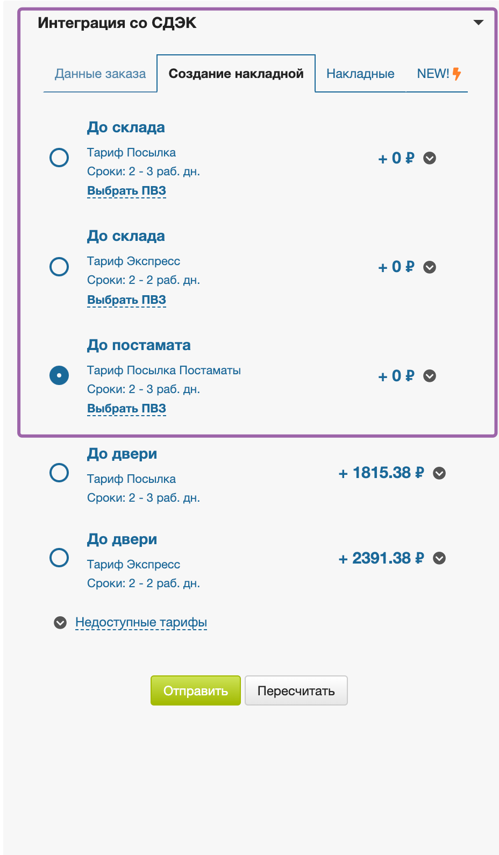Choose До двери Тариф Экспресс radio
The image size is (499, 855).
point(59,558)
